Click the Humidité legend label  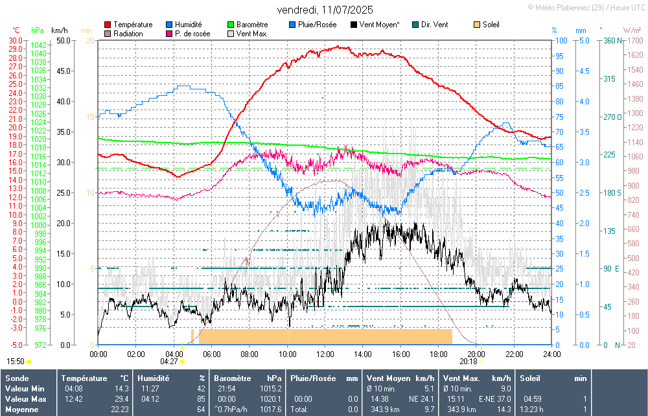click(x=189, y=25)
